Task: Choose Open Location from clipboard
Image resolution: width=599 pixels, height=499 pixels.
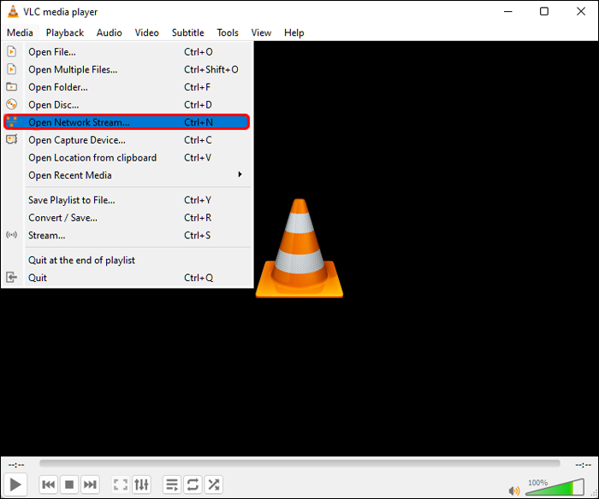Action: [x=128, y=157]
